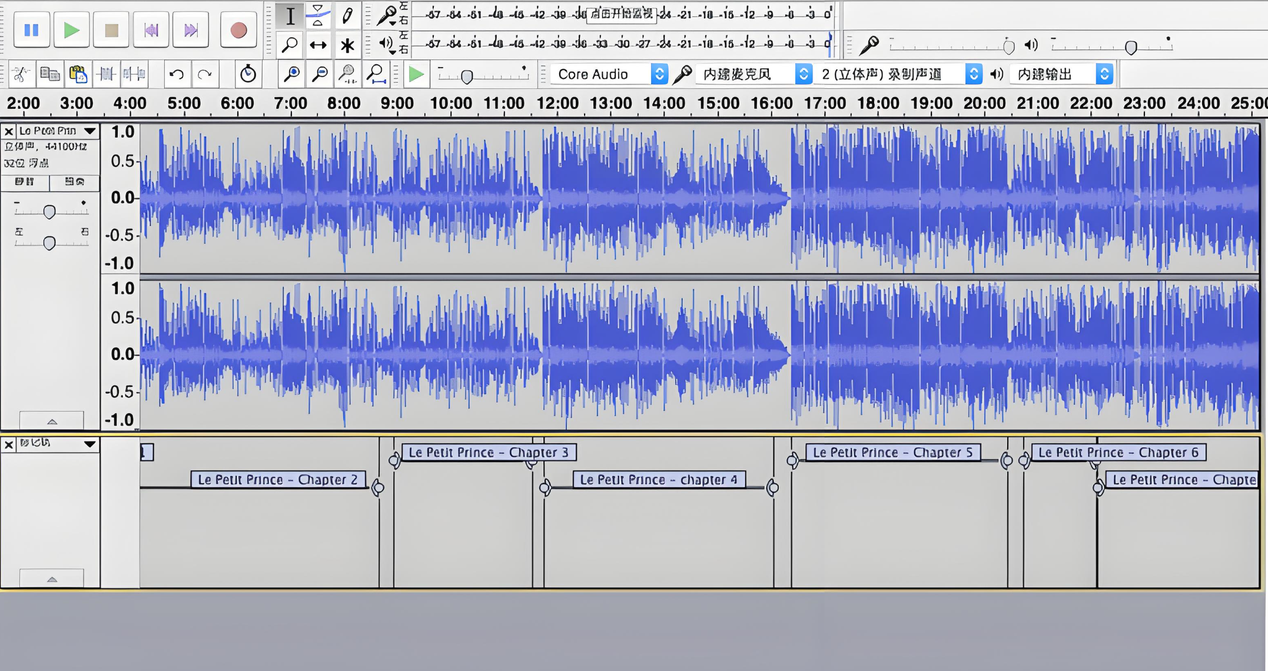Click the Trim audio icon
The image size is (1268, 671).
pyautogui.click(x=107, y=74)
